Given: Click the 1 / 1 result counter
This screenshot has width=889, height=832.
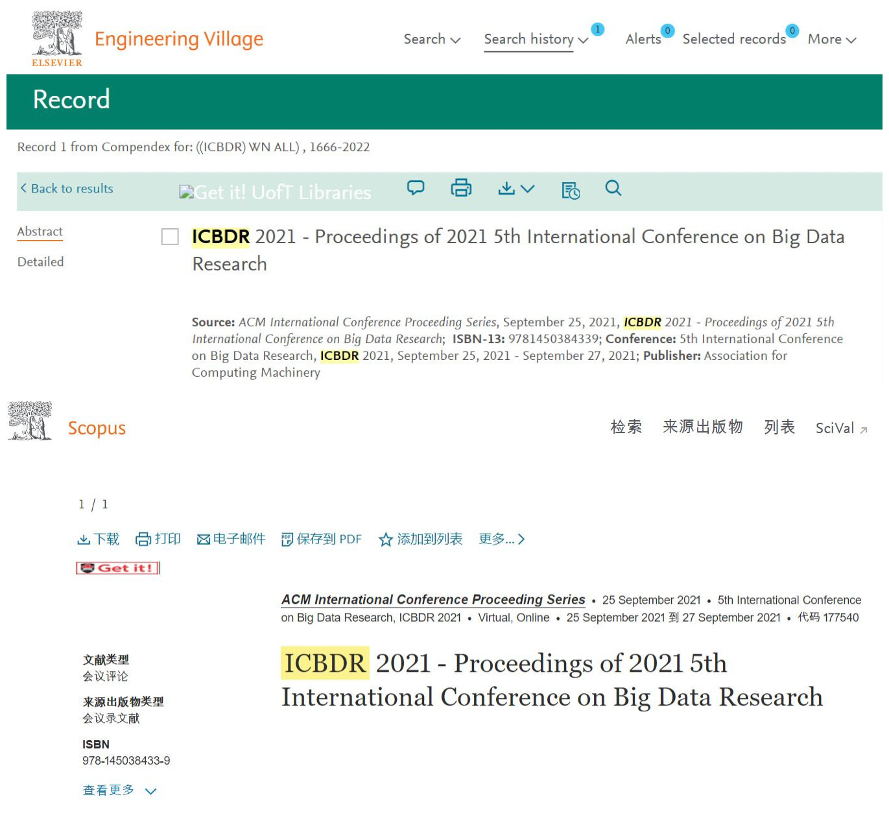Looking at the screenshot, I should click(x=93, y=505).
